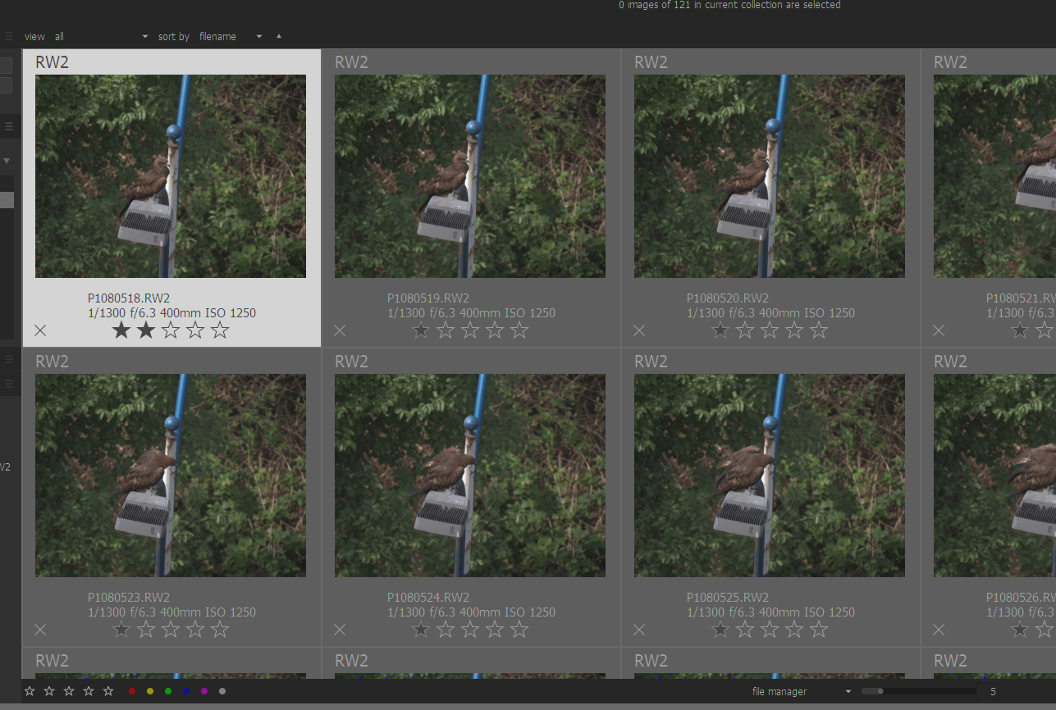Rate P1080518.RW2 four stars
The image size is (1056, 710).
[195, 330]
